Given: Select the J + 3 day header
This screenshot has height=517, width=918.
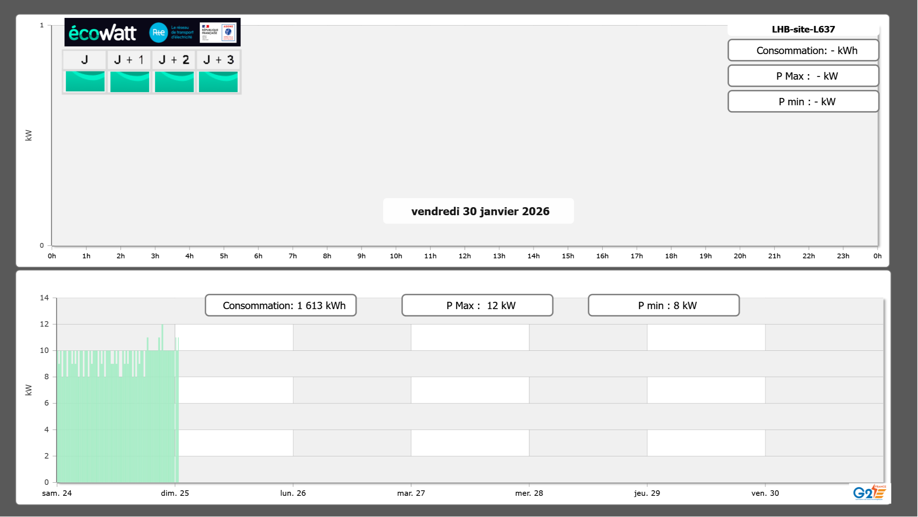Looking at the screenshot, I should coord(218,60).
